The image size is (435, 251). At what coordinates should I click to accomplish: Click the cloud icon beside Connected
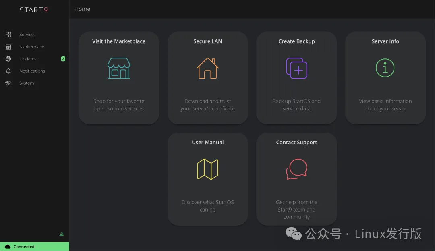8,247
